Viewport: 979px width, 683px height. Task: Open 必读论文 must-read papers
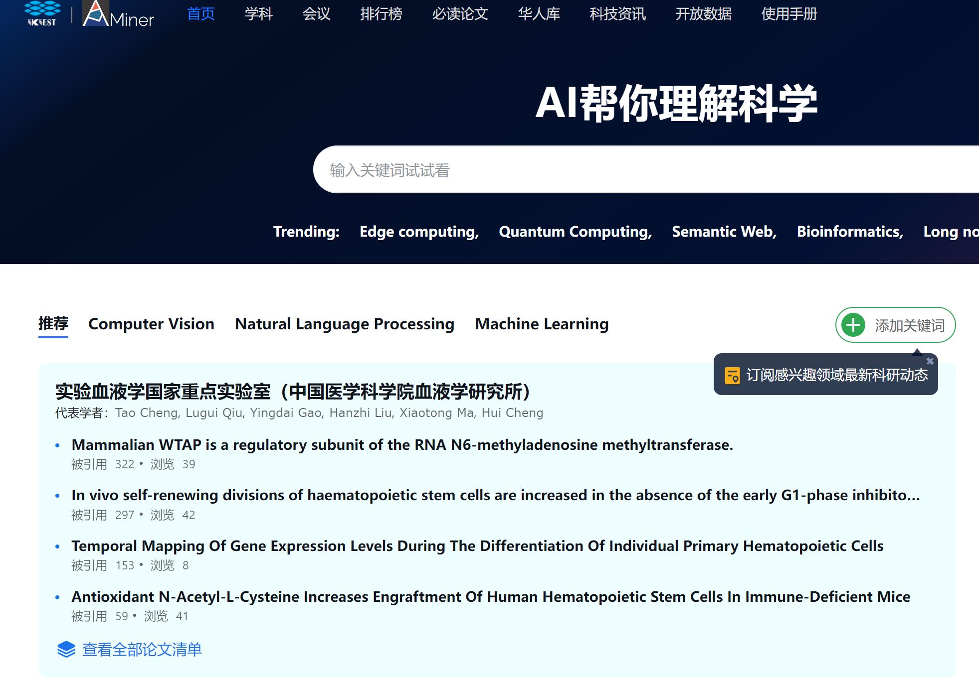click(460, 14)
